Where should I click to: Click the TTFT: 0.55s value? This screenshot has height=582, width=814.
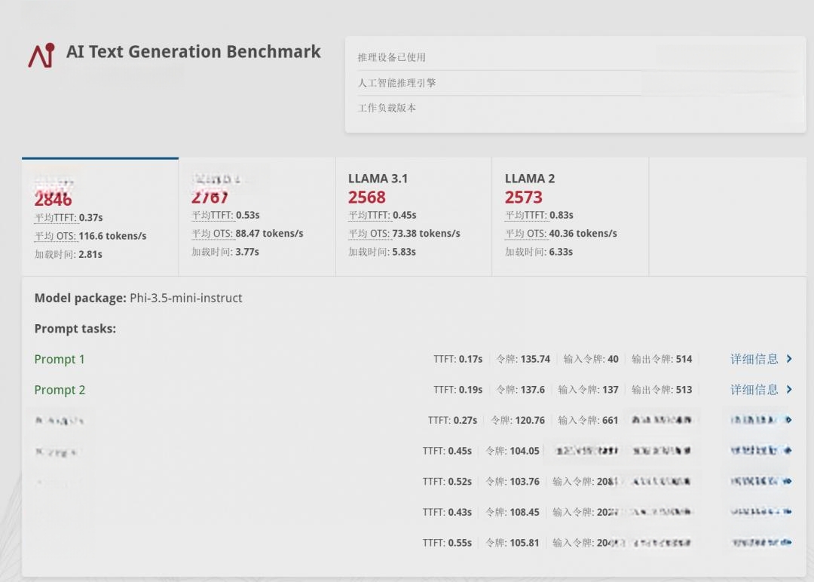(x=447, y=543)
